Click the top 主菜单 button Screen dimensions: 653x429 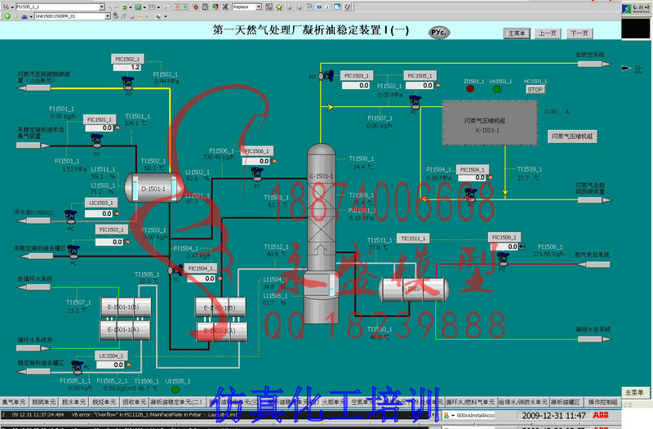tap(517, 34)
